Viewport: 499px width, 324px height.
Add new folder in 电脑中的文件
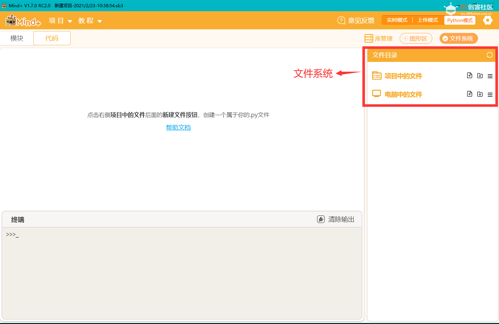coord(480,94)
